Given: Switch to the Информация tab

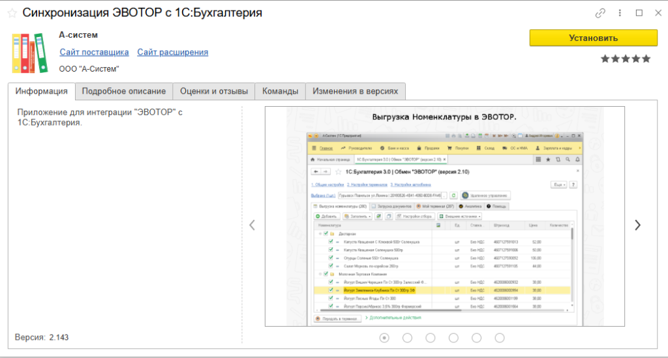Looking at the screenshot, I should [41, 91].
